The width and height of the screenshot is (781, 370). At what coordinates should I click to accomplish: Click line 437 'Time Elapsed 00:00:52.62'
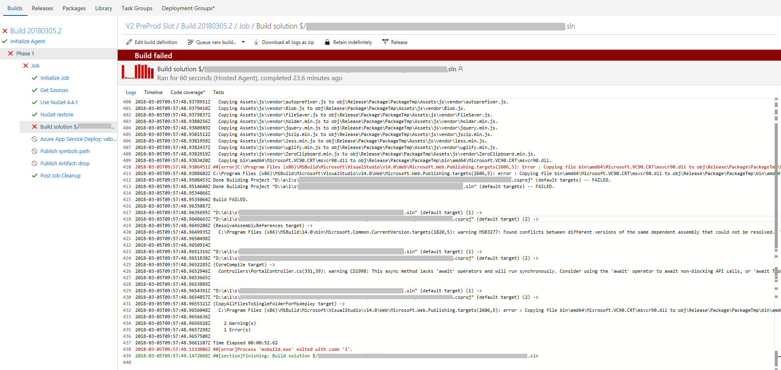(245, 343)
